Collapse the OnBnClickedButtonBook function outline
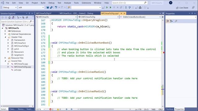The image size is (198, 111). 50,43
